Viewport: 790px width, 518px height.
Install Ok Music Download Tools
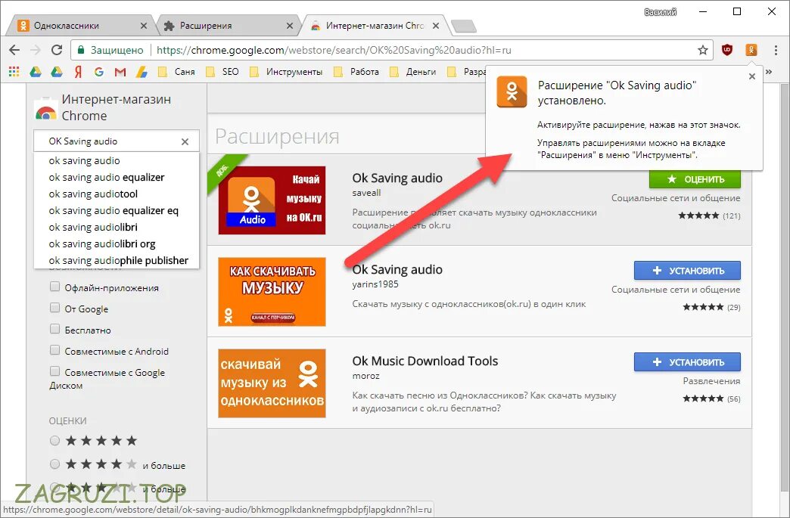coord(687,362)
